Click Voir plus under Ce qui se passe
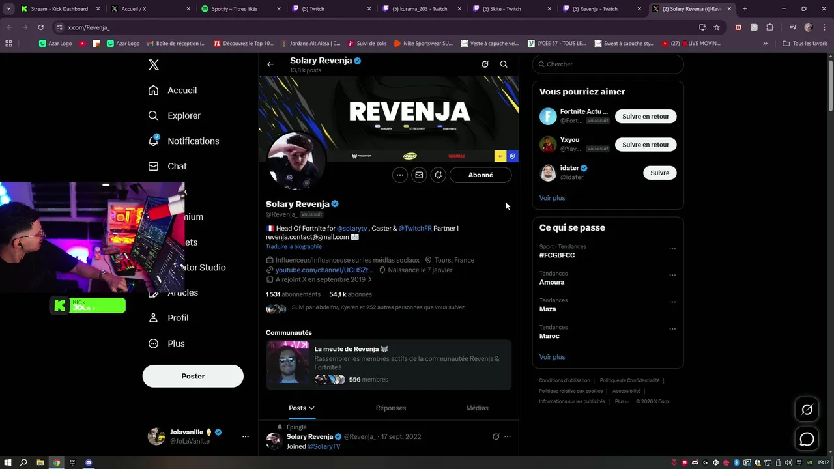 (553, 357)
